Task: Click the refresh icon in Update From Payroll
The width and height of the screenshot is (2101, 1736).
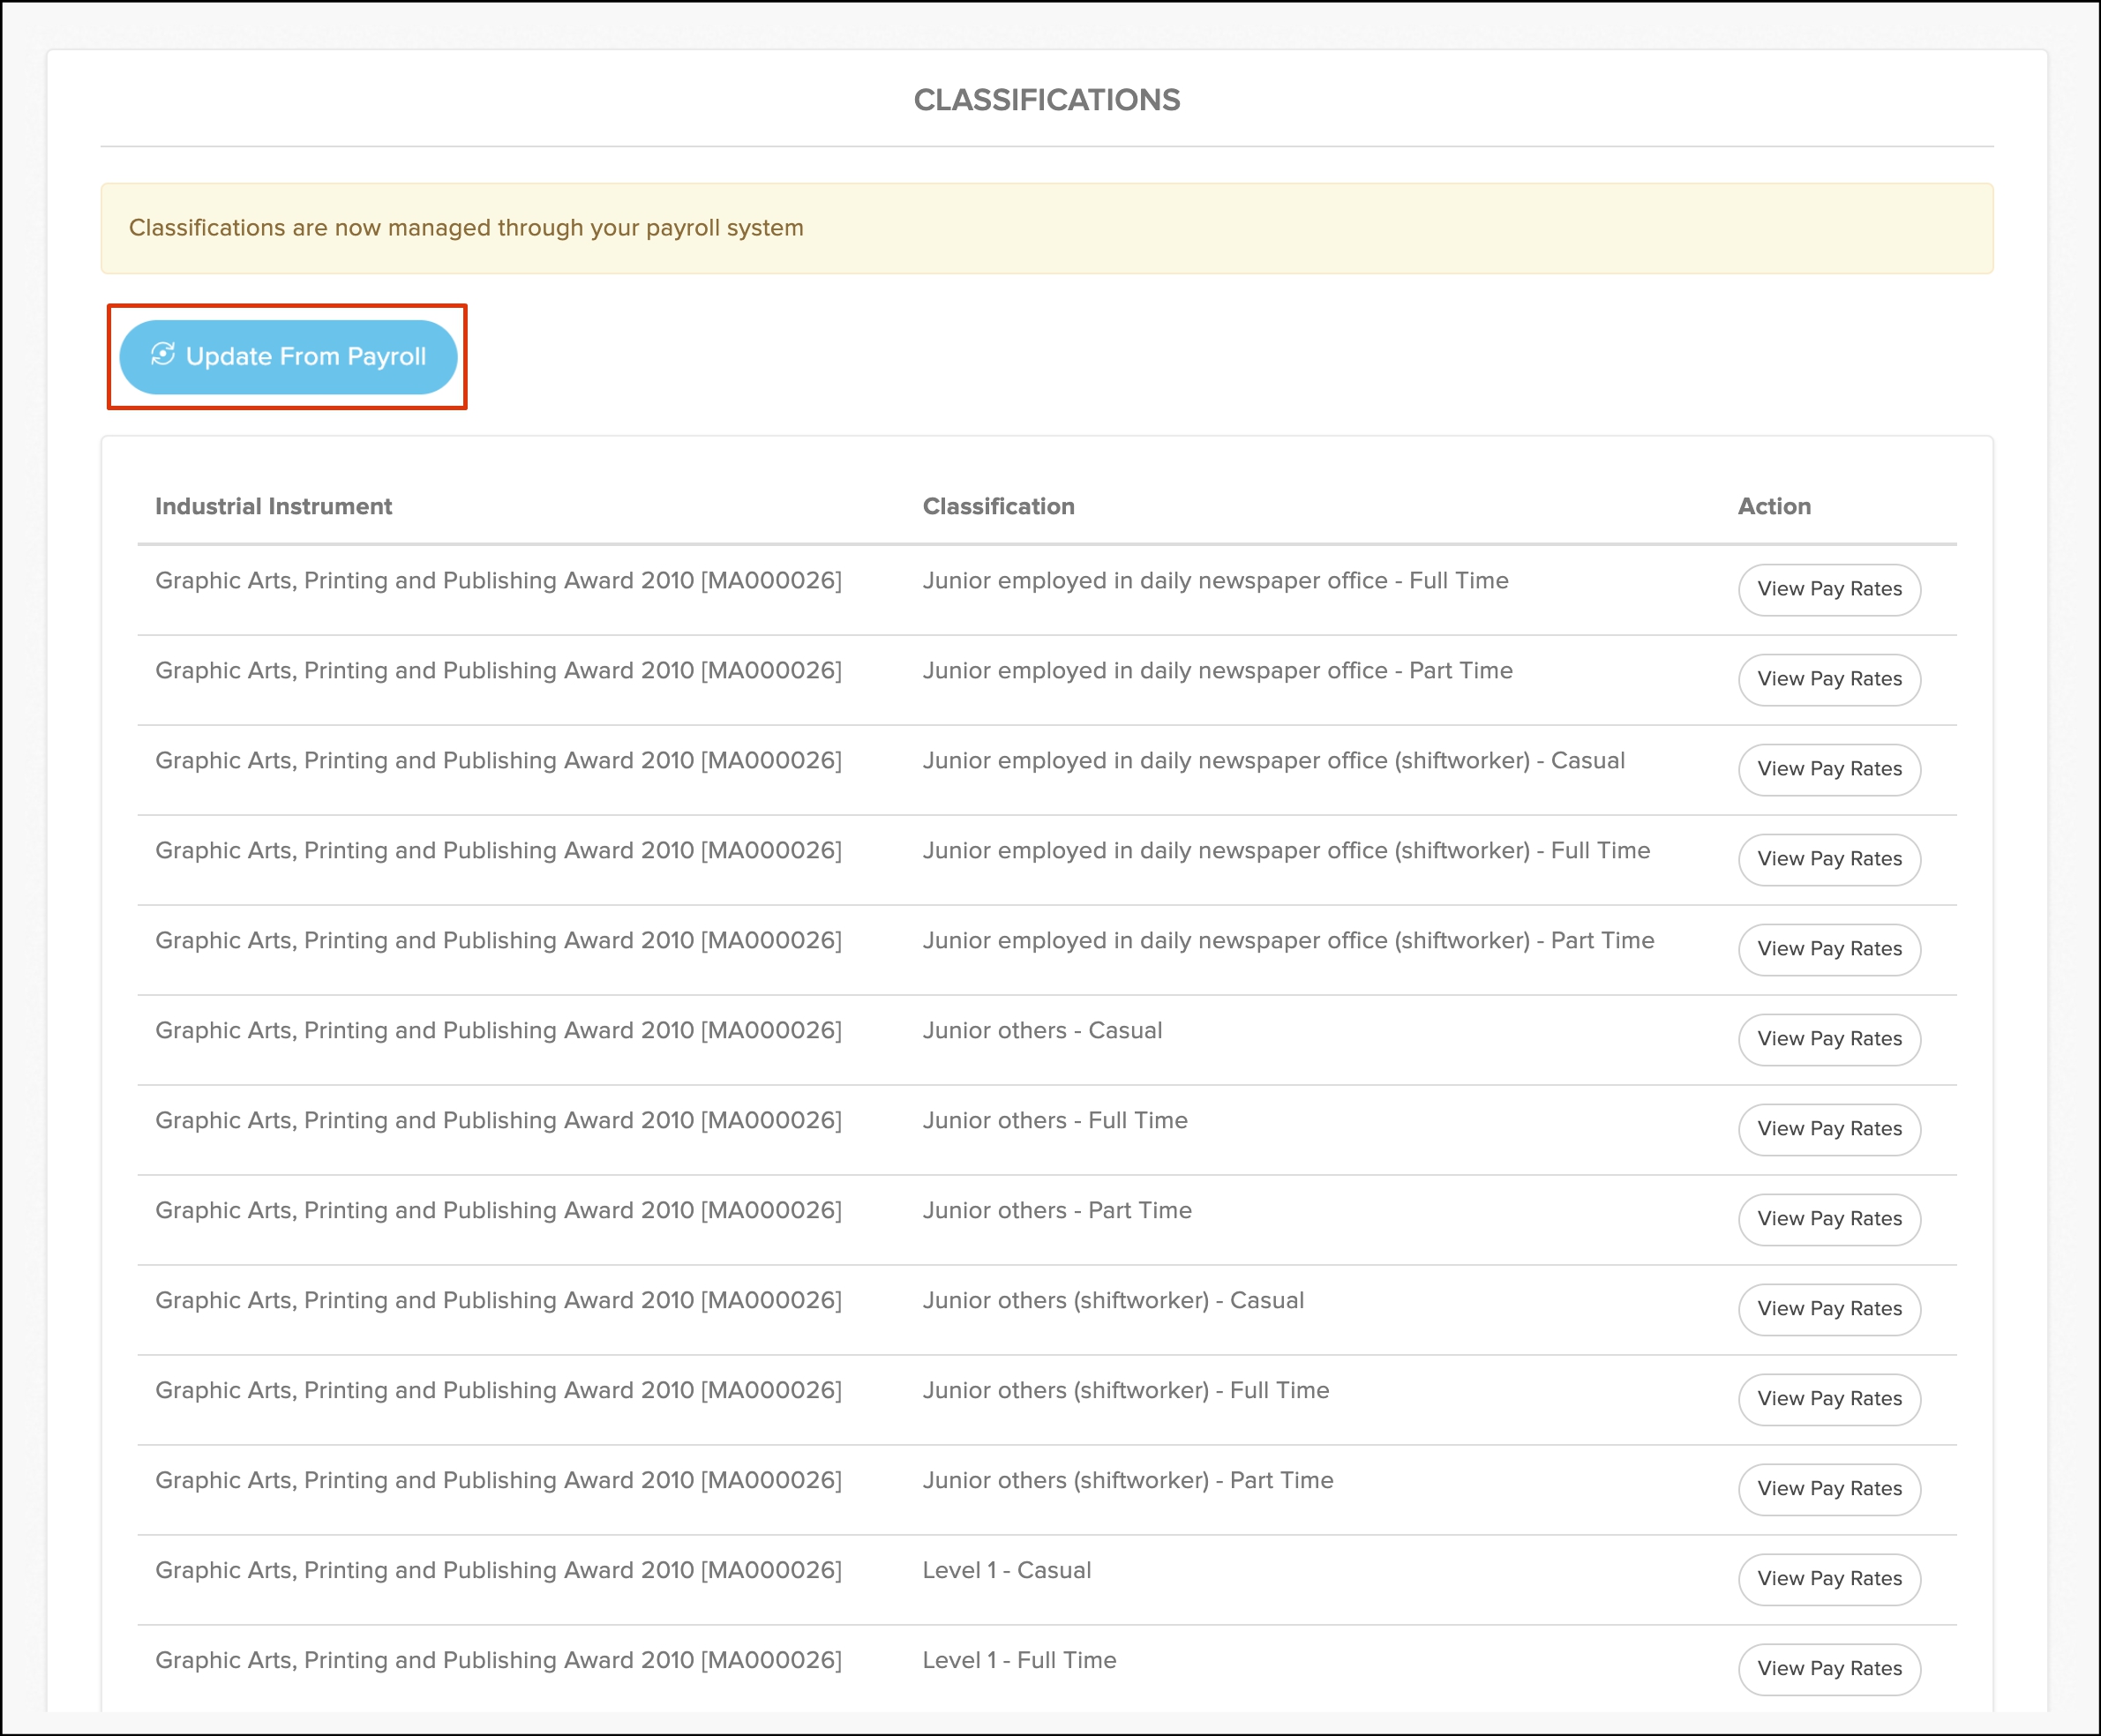Action: [163, 355]
